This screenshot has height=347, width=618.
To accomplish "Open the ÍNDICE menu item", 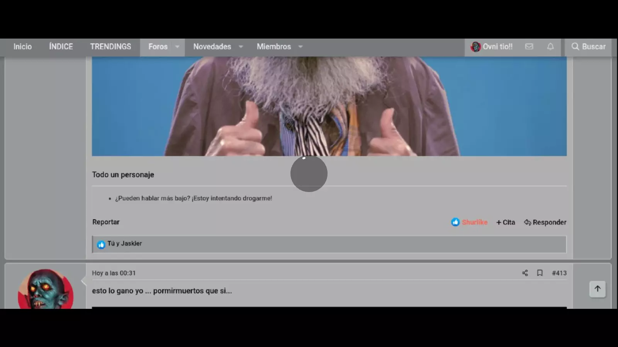I will pos(61,47).
